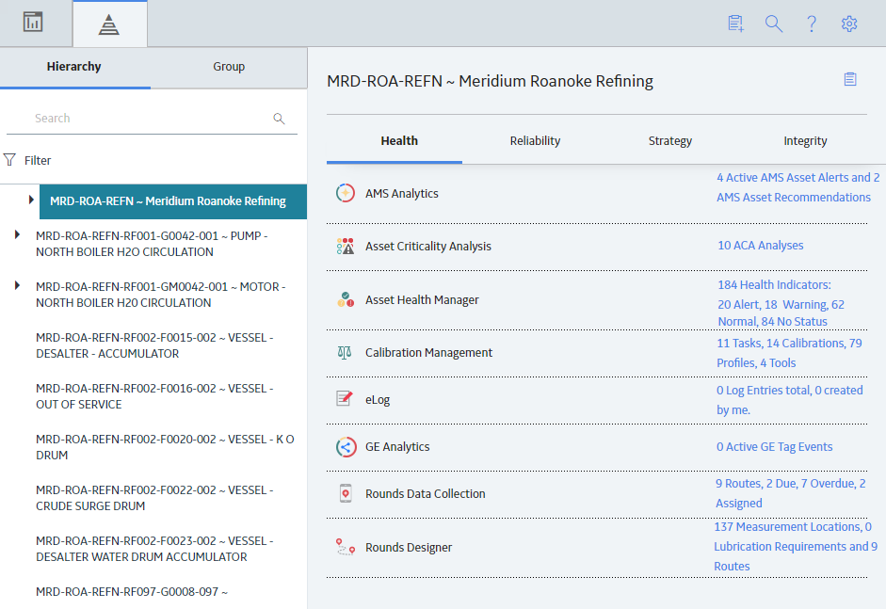Open the Strategy tab

click(x=670, y=141)
